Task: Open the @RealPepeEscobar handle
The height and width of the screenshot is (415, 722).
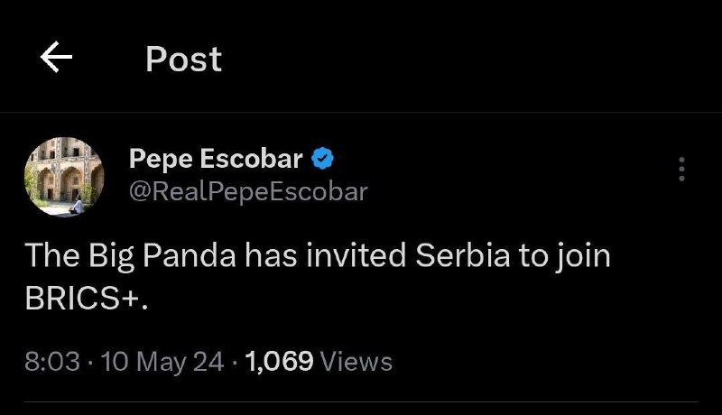Action: pos(248,191)
